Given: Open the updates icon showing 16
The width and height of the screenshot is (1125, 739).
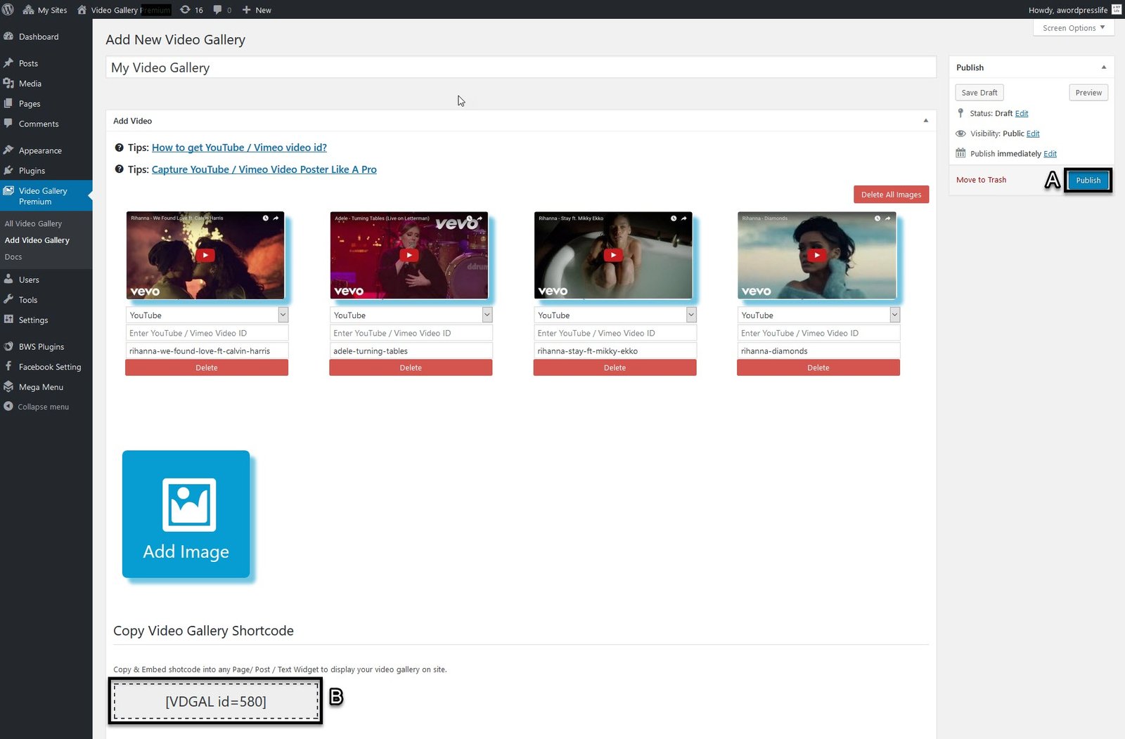Looking at the screenshot, I should point(186,10).
